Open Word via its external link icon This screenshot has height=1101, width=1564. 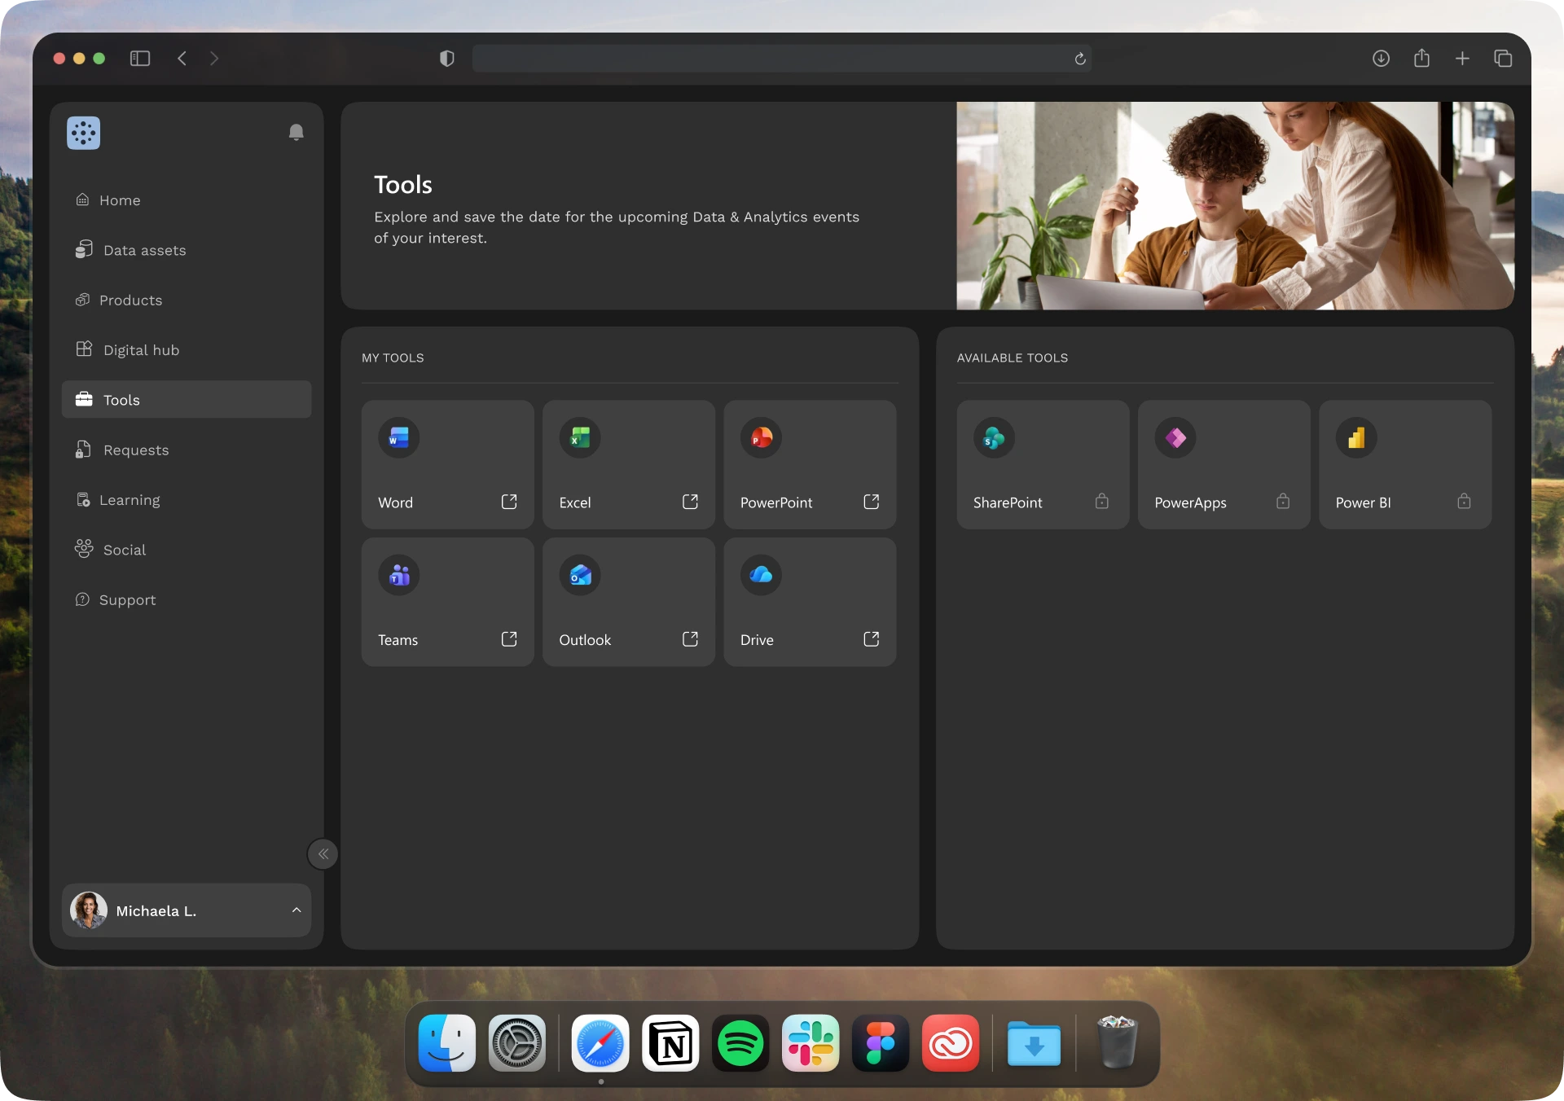point(509,502)
